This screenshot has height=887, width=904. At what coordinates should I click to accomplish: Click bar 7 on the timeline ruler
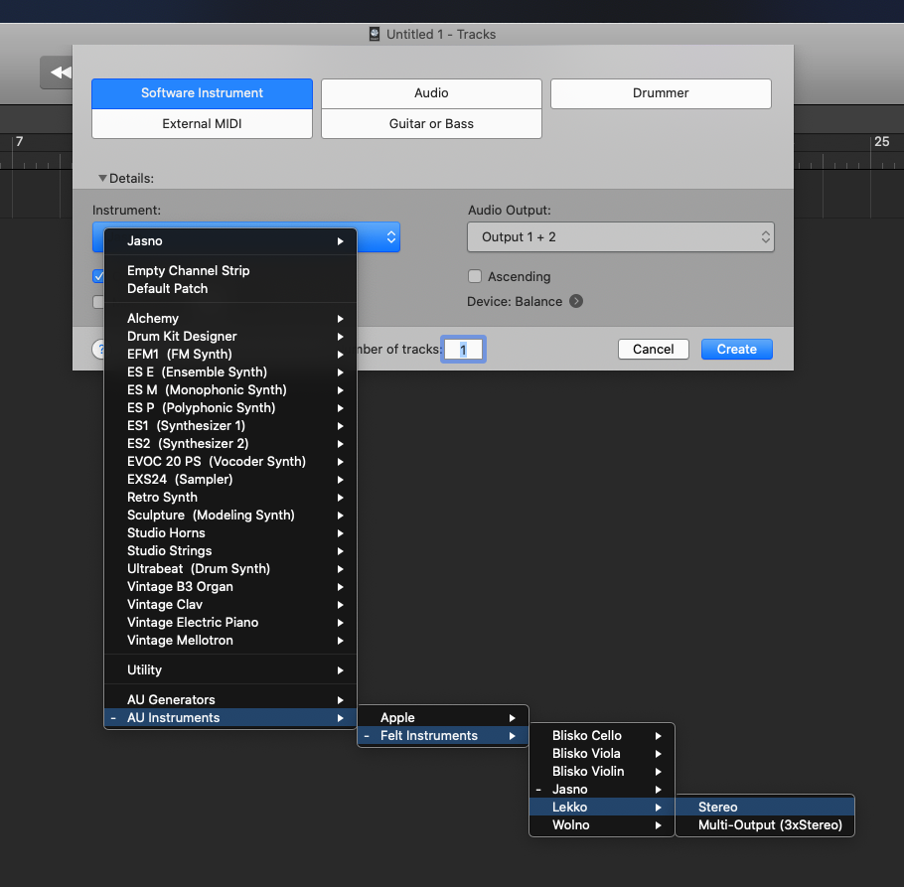pos(19,142)
